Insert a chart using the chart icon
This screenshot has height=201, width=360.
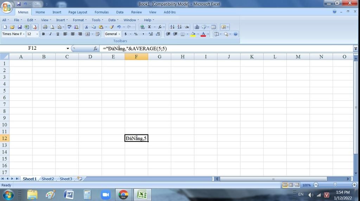coord(197,27)
